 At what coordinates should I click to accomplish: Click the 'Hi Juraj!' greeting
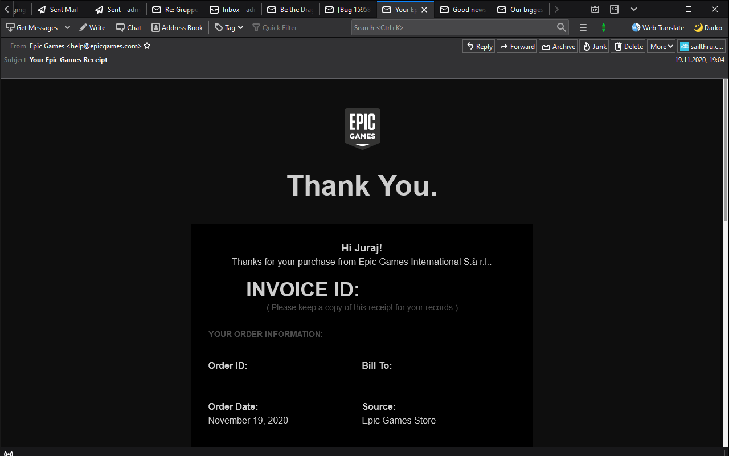(x=362, y=248)
